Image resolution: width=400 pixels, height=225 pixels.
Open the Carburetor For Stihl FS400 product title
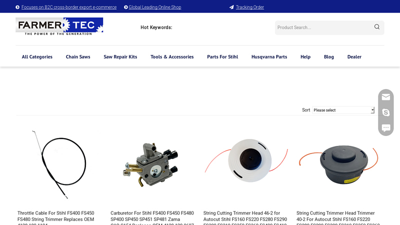pyautogui.click(x=152, y=218)
